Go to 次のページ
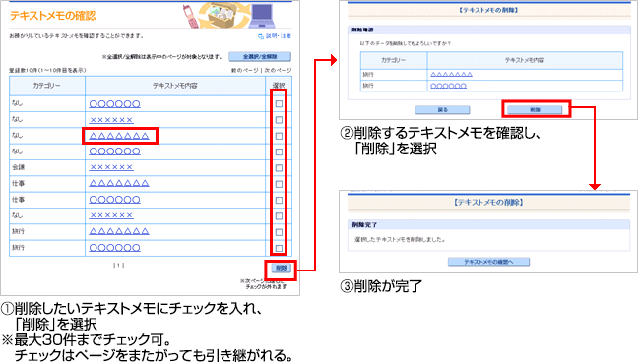The width and height of the screenshot is (638, 362). tap(278, 71)
